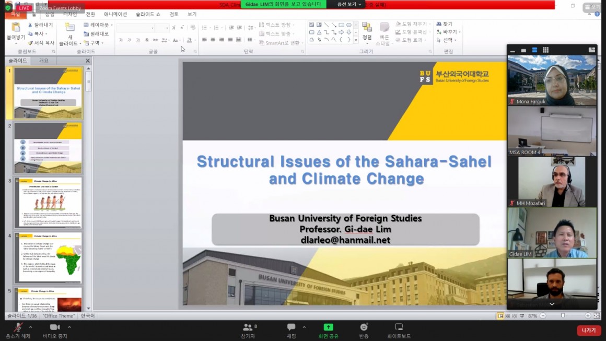Viewport: 606px width, 341px height.
Task: Click the Zoom encryption shield icon
Action: (8, 8)
